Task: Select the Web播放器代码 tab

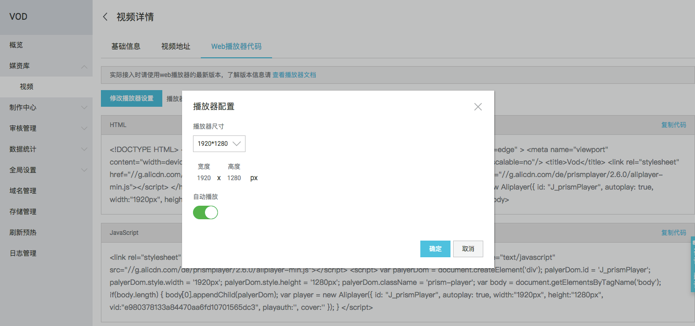Action: tap(236, 46)
